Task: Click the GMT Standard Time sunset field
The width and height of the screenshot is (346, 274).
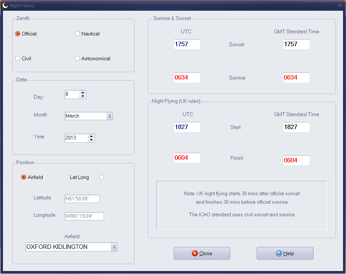Action: click(x=296, y=44)
